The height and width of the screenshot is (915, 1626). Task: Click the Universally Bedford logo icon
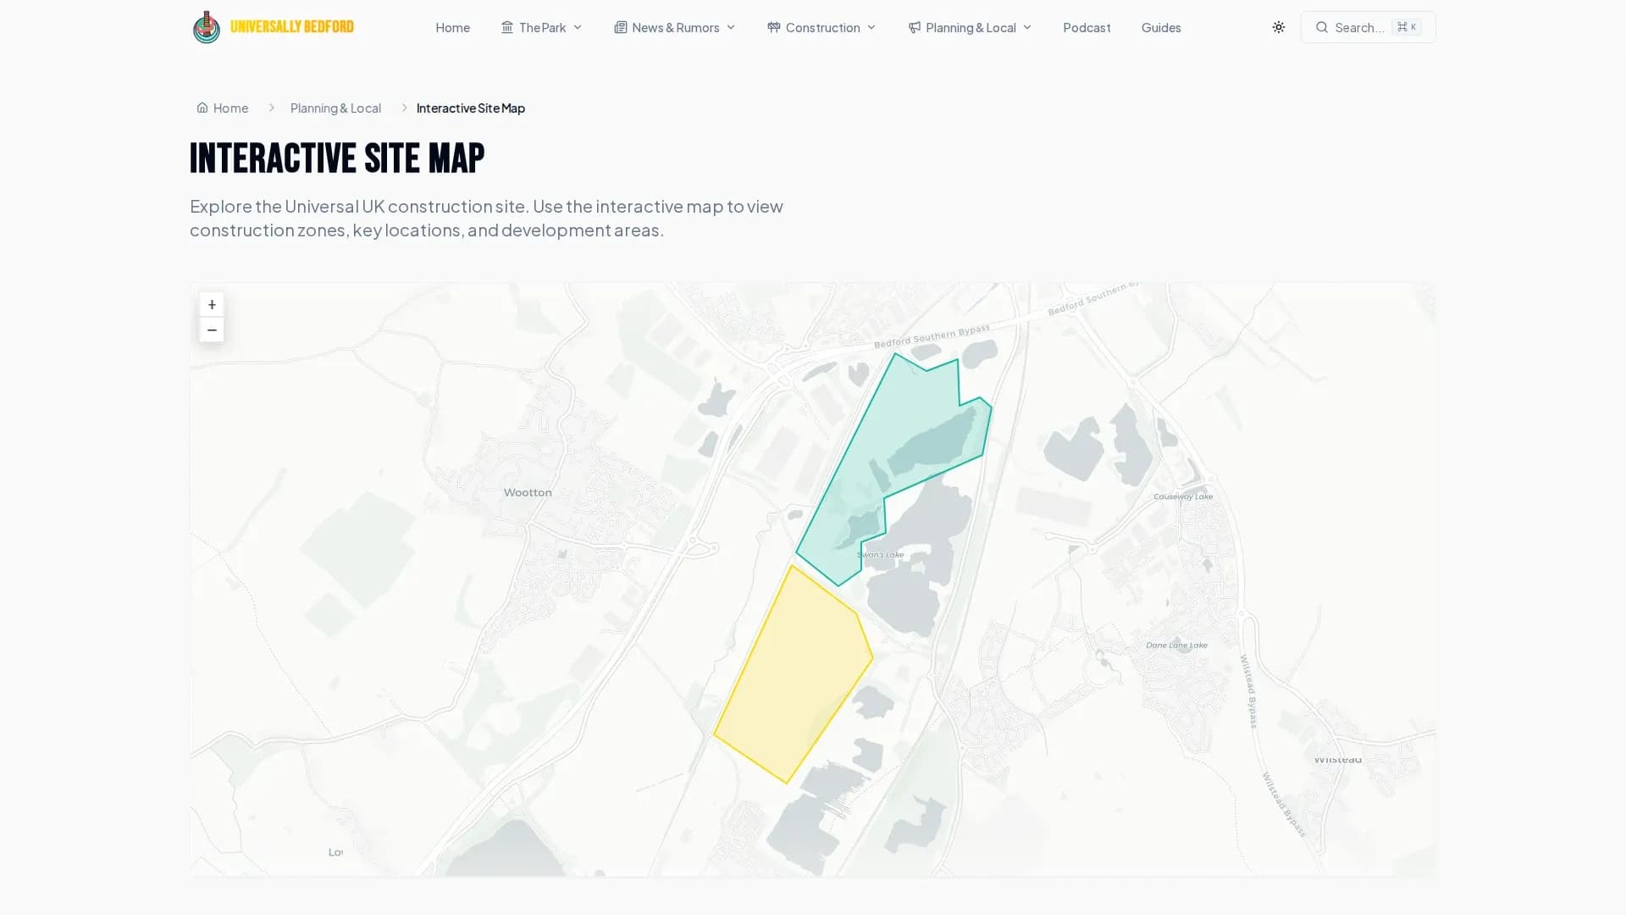coord(206,27)
